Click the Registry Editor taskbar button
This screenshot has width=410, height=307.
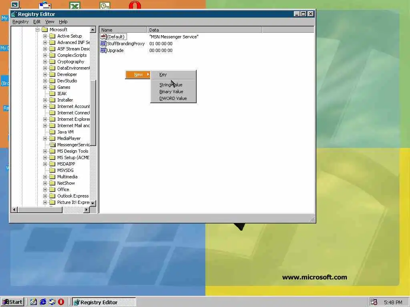104,302
